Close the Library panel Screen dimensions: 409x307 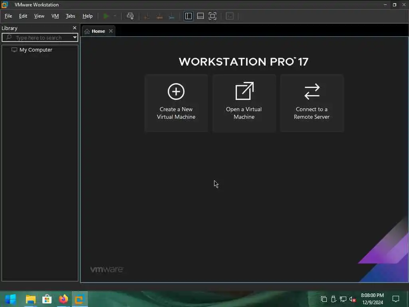(x=75, y=28)
